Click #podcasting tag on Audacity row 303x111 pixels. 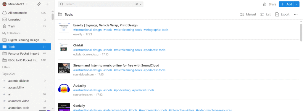point(122,90)
